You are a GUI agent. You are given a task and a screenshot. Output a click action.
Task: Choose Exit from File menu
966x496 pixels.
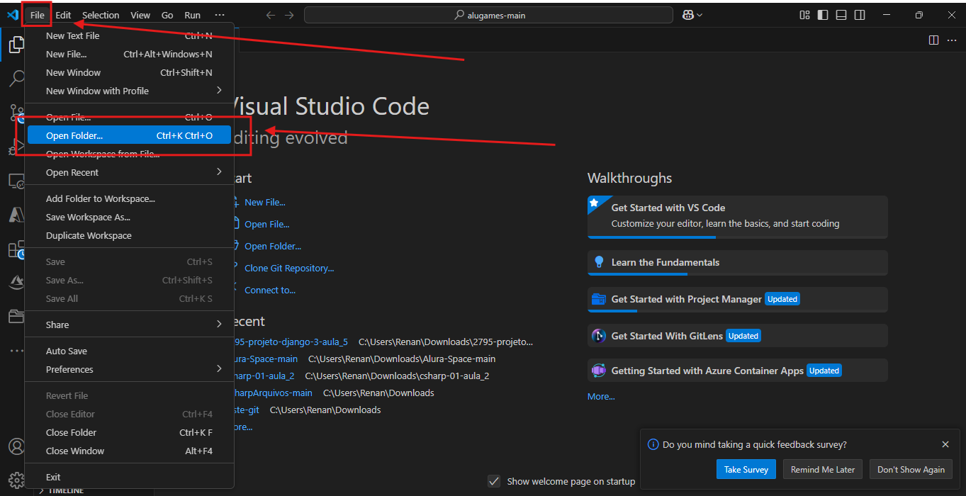129,477
